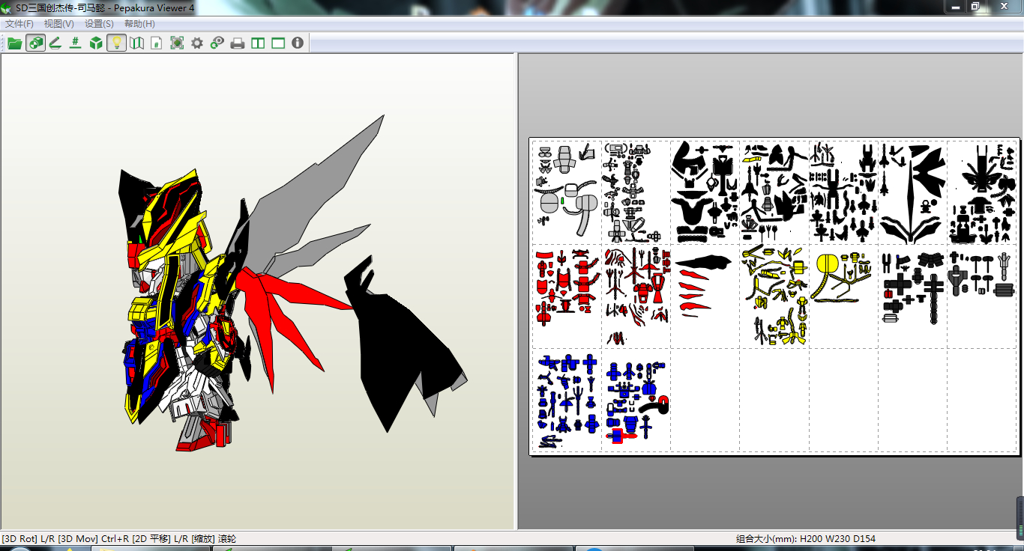Click the 组合大小(mm) size readout in status bar
Viewport: 1024px width, 551px height.
805,538
